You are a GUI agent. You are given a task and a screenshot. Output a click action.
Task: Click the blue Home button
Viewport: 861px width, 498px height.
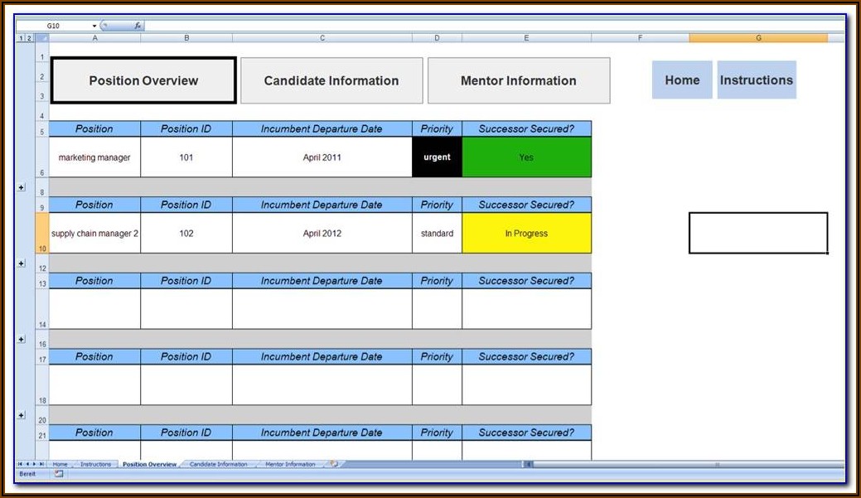pyautogui.click(x=681, y=80)
